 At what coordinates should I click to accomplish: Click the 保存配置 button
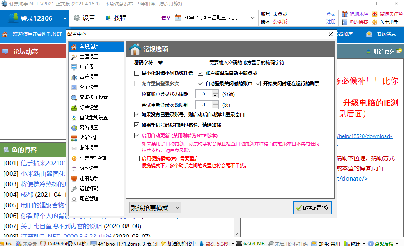click(x=312, y=207)
